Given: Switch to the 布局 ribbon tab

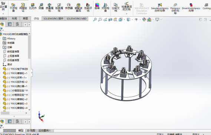Looking at the screenshot, I should pos(14,19).
